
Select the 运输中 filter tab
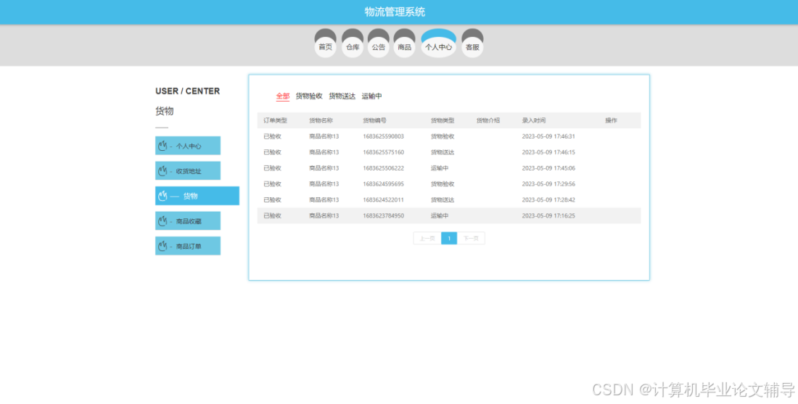coord(371,96)
